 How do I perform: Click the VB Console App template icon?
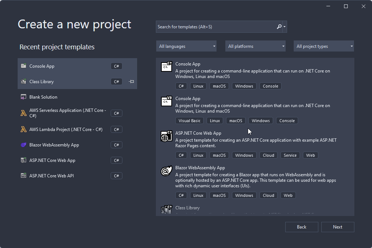[x=167, y=101]
